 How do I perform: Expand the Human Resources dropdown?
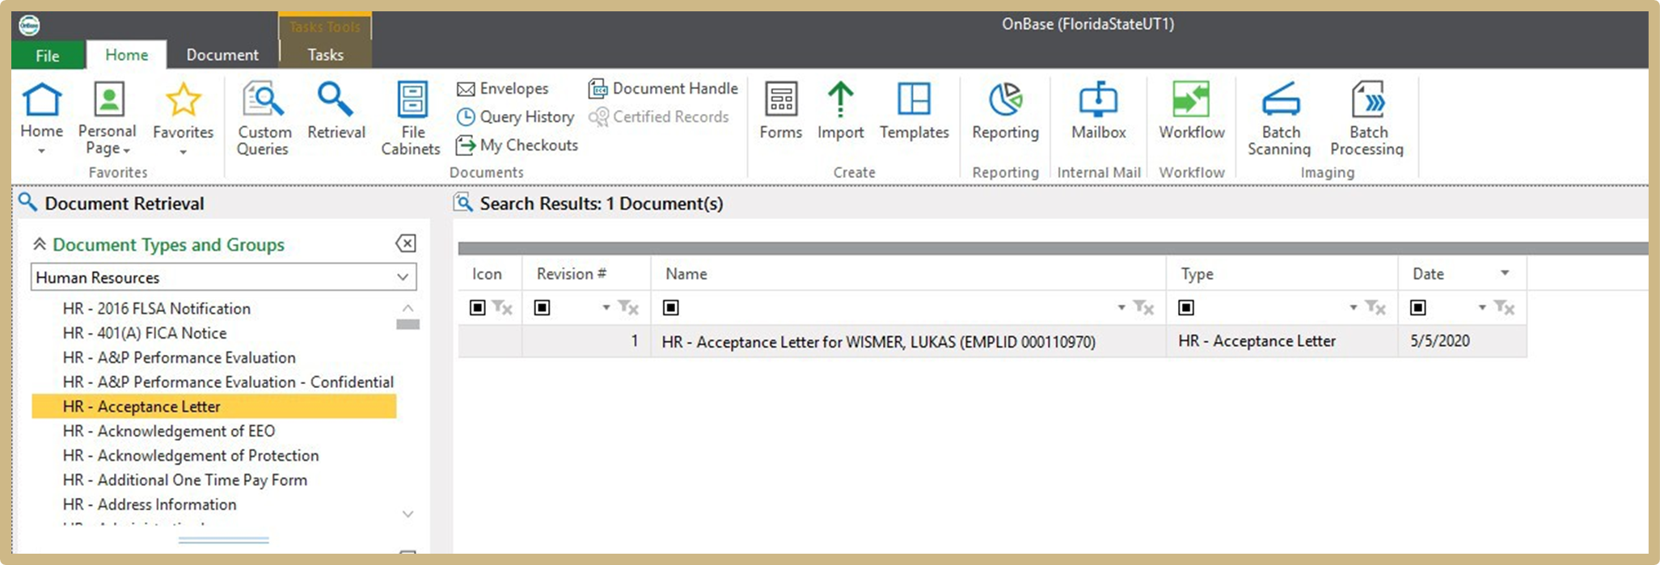tap(402, 277)
